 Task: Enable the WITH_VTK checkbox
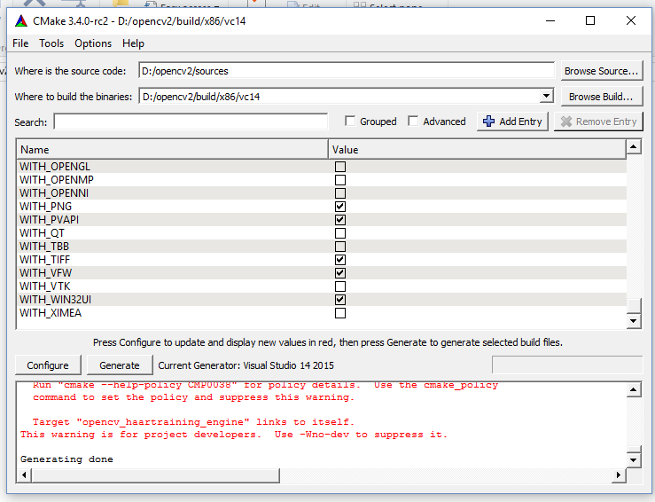point(340,286)
